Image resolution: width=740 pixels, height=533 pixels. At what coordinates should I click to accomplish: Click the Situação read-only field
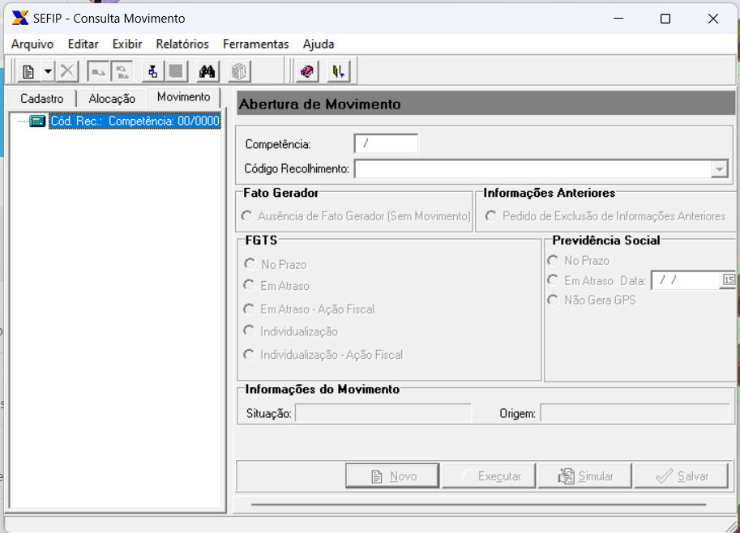coord(383,413)
